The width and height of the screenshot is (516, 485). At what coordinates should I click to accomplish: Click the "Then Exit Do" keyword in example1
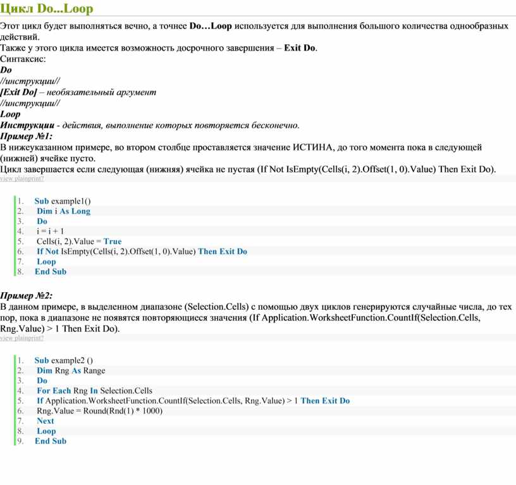tap(223, 252)
